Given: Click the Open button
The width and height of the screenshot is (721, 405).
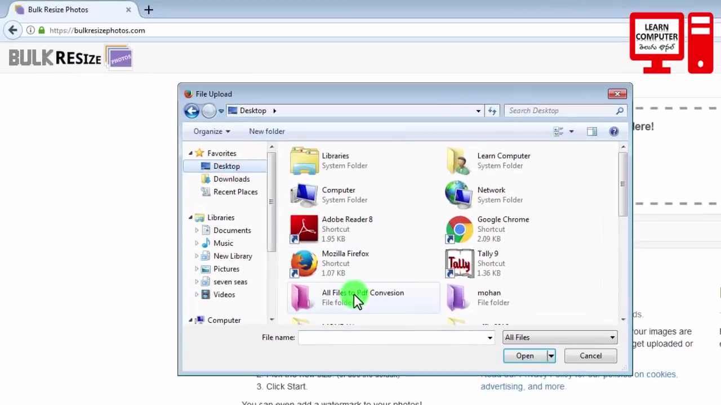Looking at the screenshot, I should pos(525,356).
